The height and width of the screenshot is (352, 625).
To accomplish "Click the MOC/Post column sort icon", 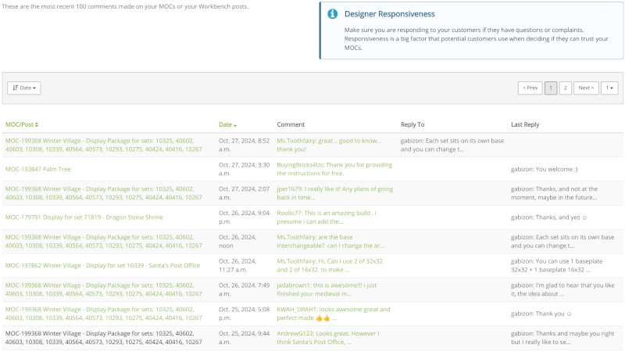I will pyautogui.click(x=36, y=124).
